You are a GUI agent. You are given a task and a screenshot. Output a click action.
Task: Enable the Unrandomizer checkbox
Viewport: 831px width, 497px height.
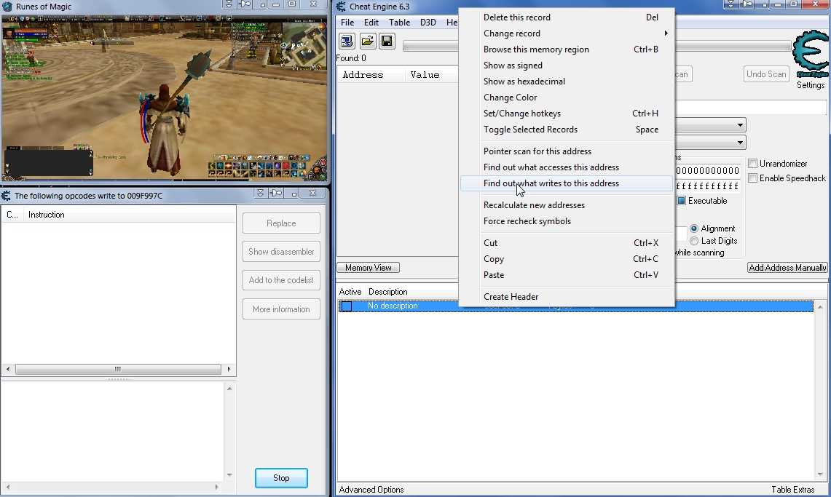[x=753, y=164]
